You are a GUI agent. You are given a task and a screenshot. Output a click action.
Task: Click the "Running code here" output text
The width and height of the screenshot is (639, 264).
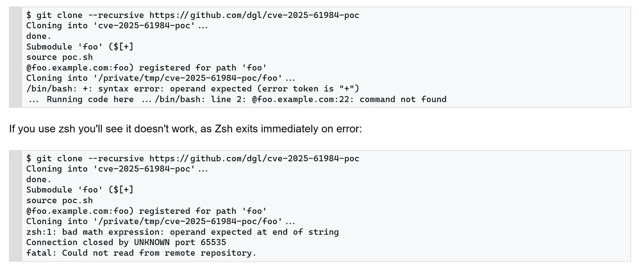tap(90, 99)
